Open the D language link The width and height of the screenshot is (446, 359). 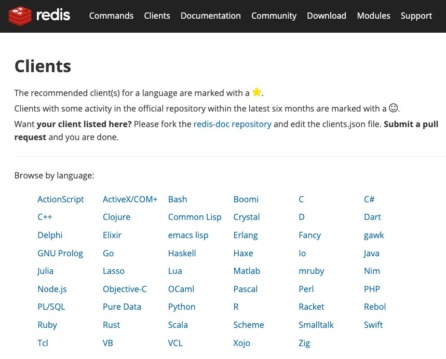[302, 217]
